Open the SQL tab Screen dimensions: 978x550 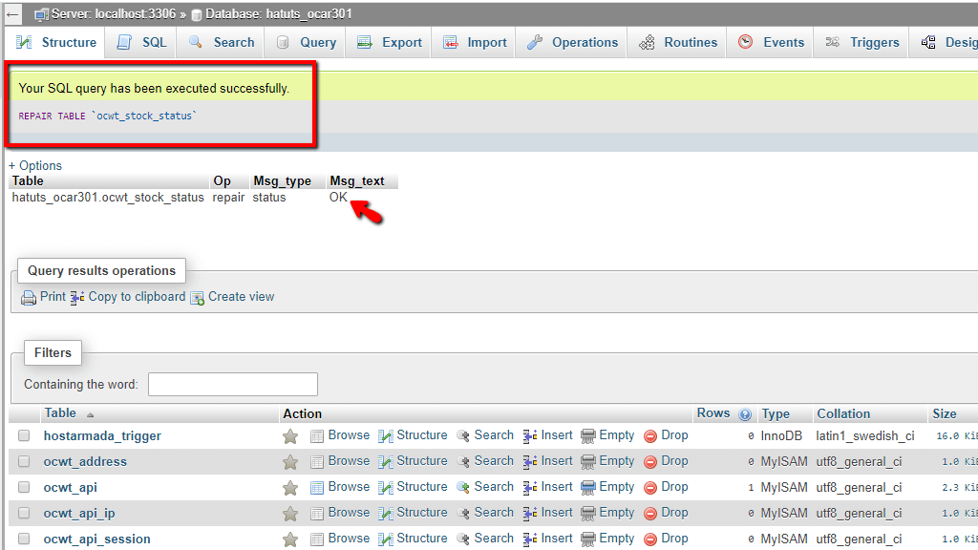coord(141,42)
